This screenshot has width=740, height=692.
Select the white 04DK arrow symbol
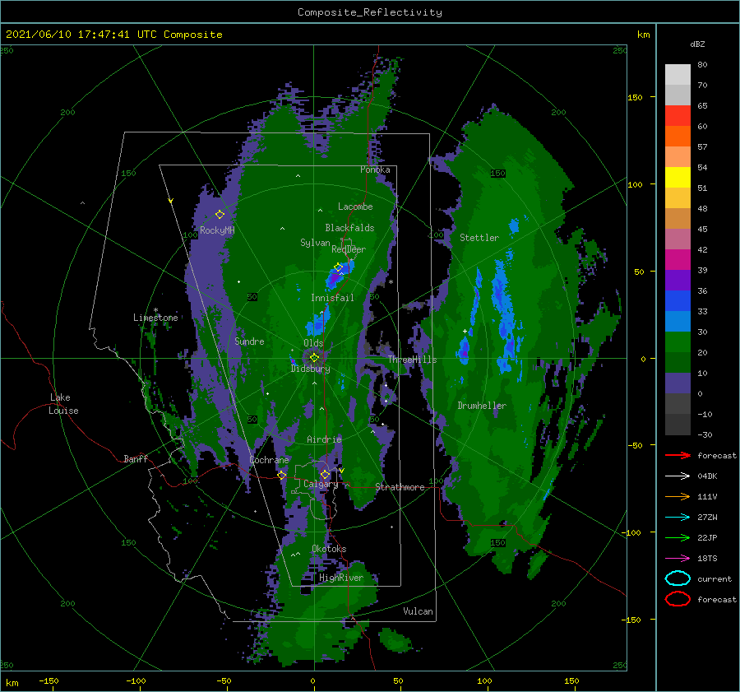coord(678,476)
